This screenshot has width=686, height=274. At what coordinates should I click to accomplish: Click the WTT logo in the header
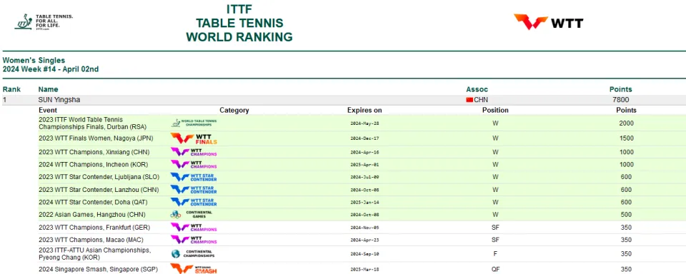tap(548, 22)
